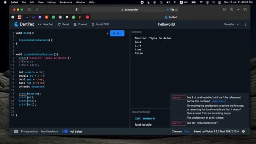
Task: Toggle the Safari sidebar
Action: 29,10
